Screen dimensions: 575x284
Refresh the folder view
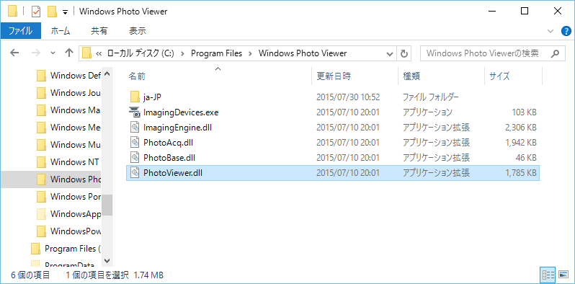pyautogui.click(x=404, y=53)
